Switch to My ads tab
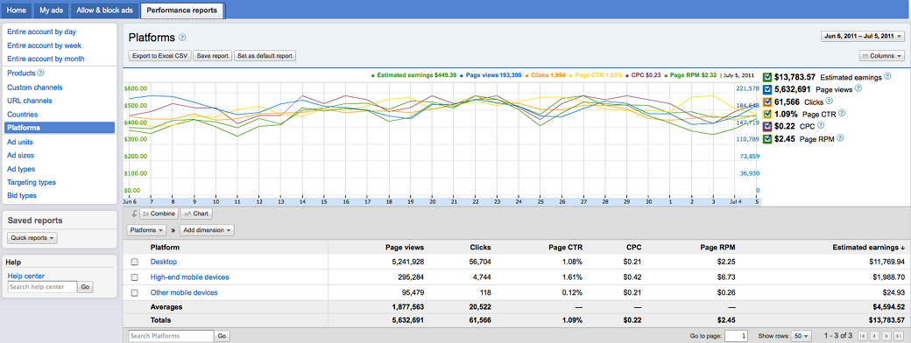The image size is (911, 343). click(x=52, y=10)
